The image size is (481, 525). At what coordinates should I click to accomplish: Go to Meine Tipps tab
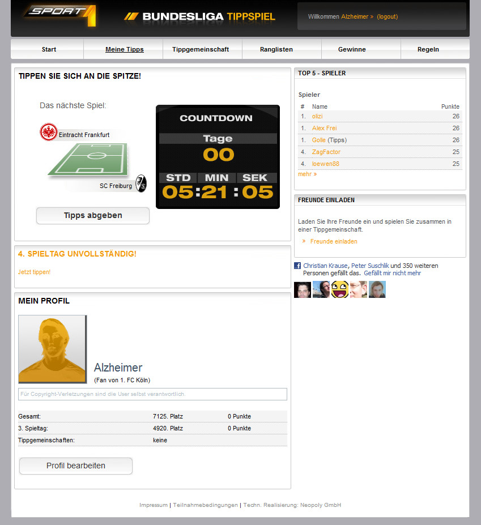click(x=125, y=49)
